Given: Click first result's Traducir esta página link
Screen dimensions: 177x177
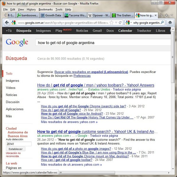Looking at the screenshot, I should [x=127, y=90].
